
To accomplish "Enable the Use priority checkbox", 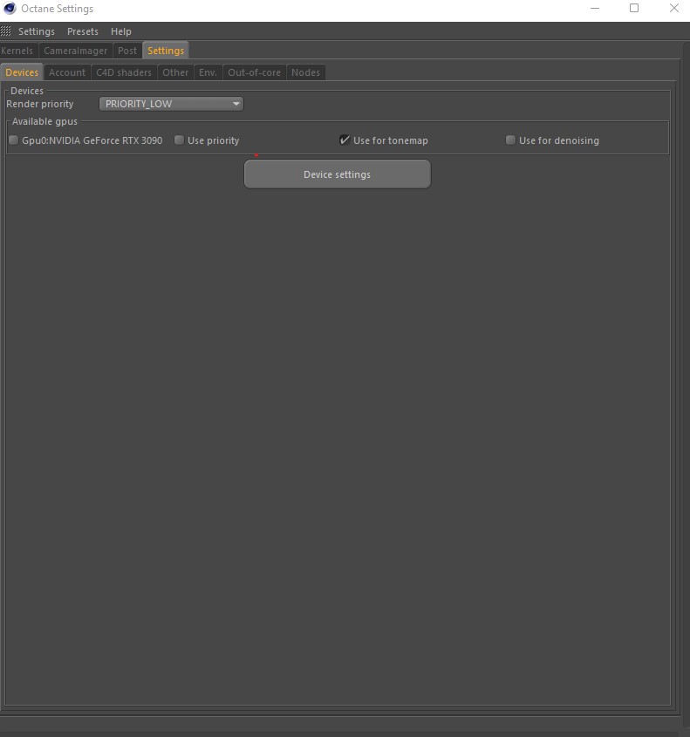I will [179, 140].
